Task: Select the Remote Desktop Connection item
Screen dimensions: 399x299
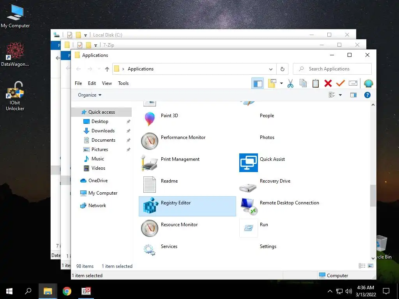Action: tap(286, 206)
